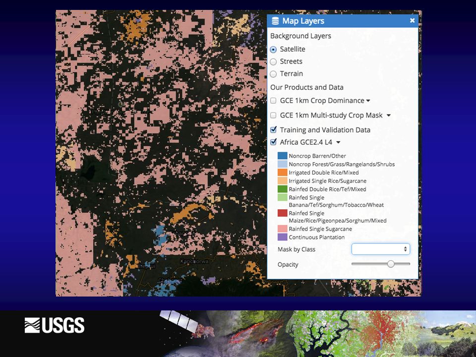Select the Satellite background radio button
Image resolution: width=476 pixels, height=357 pixels.
(x=273, y=50)
